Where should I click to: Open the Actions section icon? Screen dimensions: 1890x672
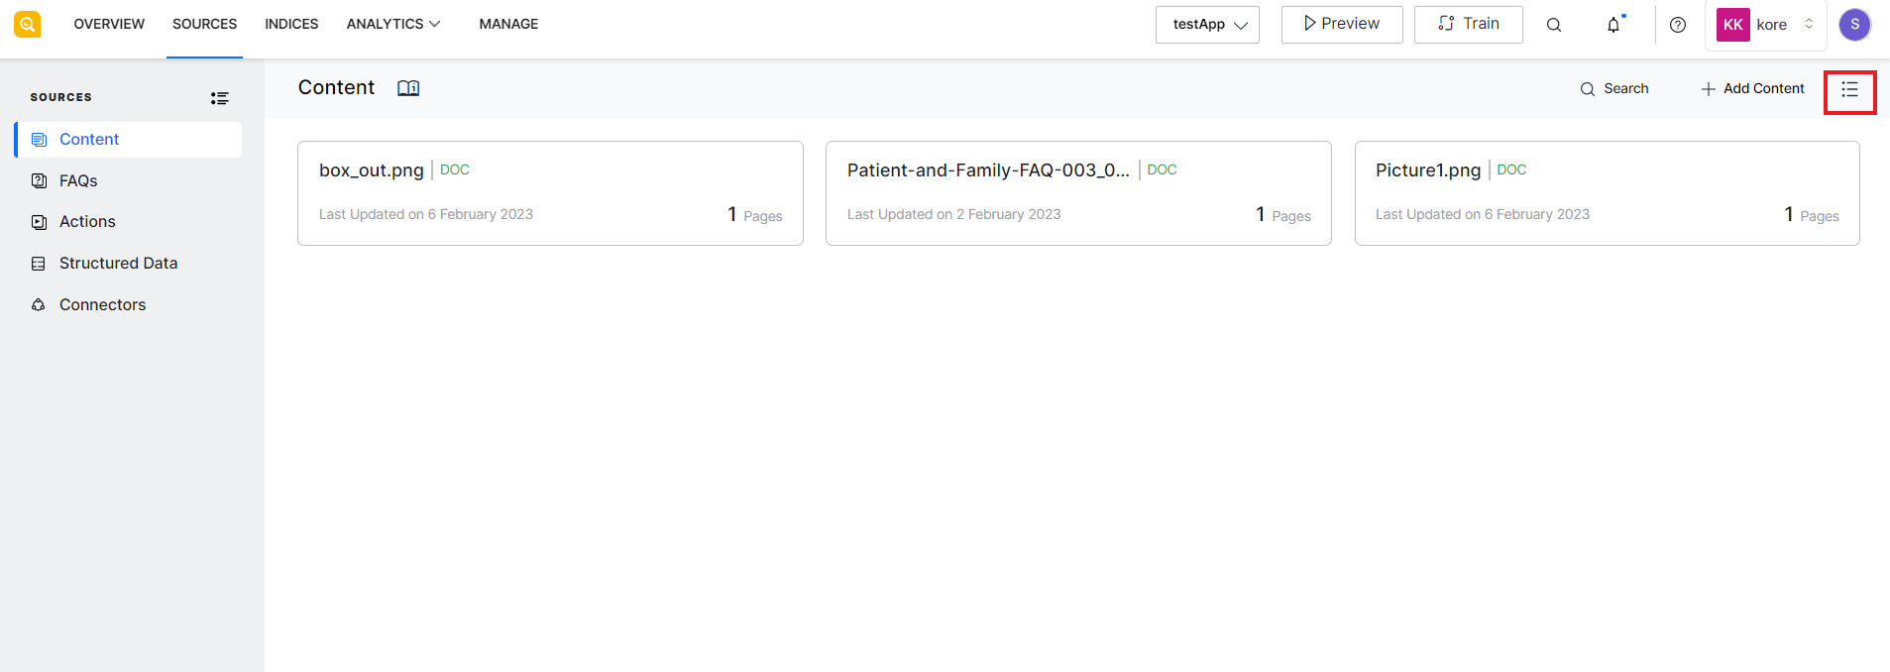pos(38,221)
